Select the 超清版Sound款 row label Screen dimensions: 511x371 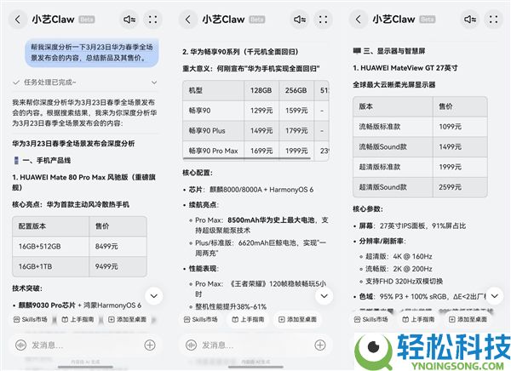tap(393, 187)
